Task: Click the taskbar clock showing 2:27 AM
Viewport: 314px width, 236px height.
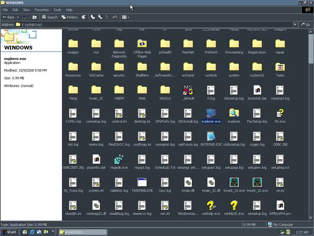Action: click(302, 232)
